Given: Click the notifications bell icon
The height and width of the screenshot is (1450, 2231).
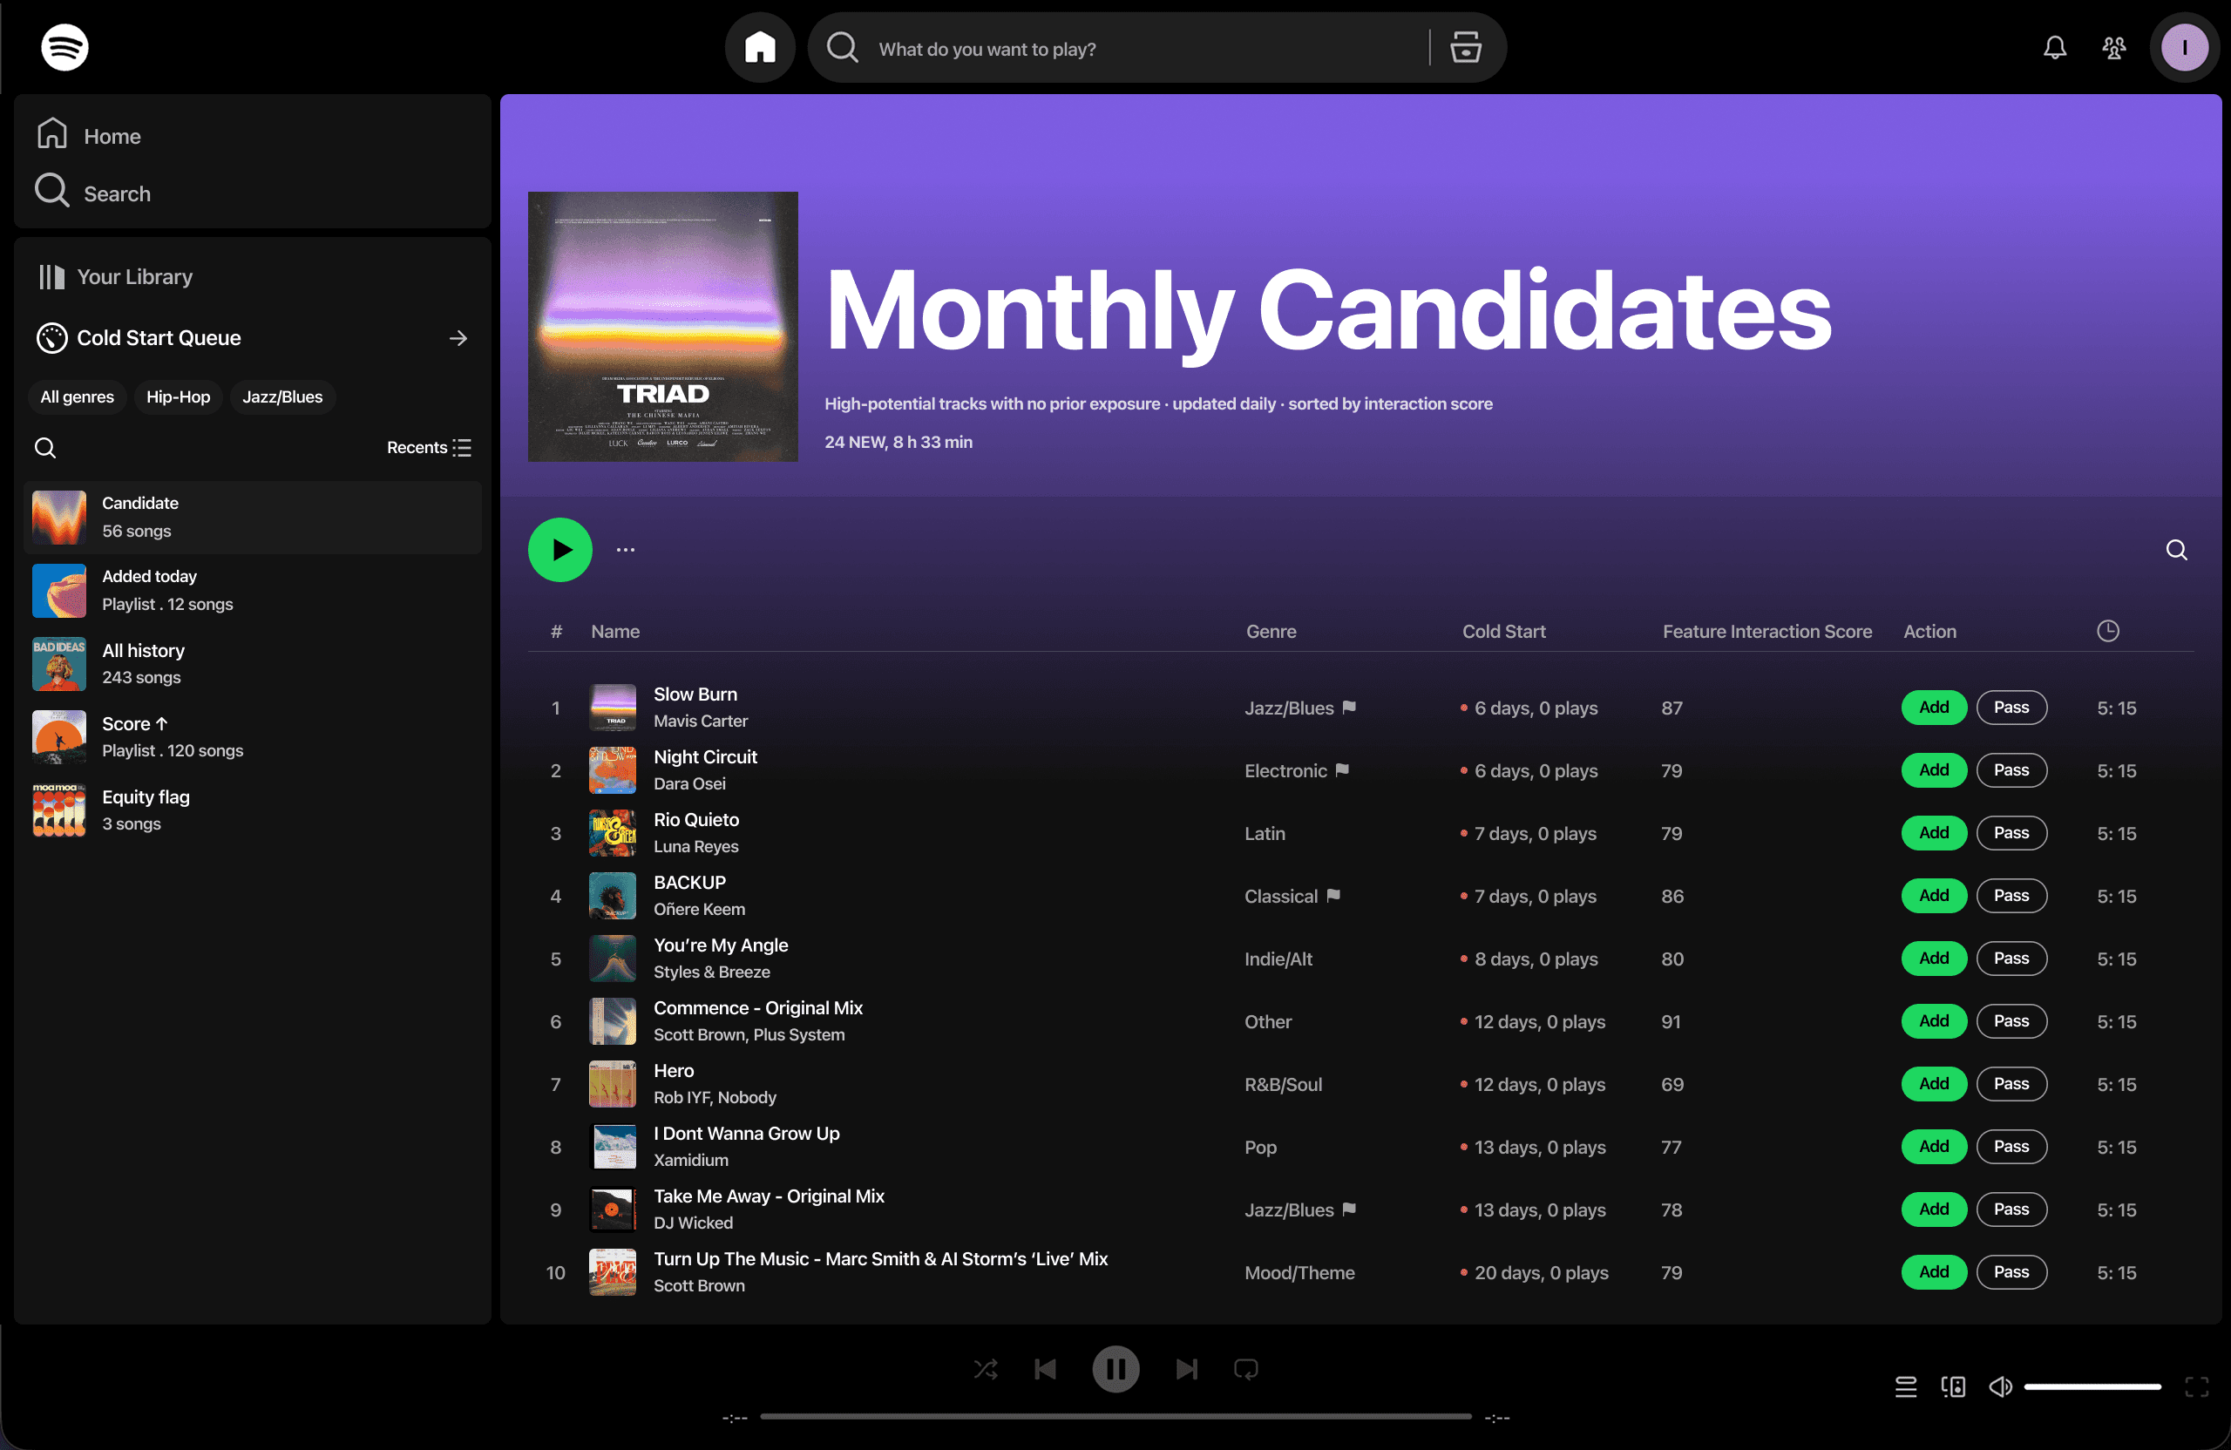Looking at the screenshot, I should (x=2054, y=48).
